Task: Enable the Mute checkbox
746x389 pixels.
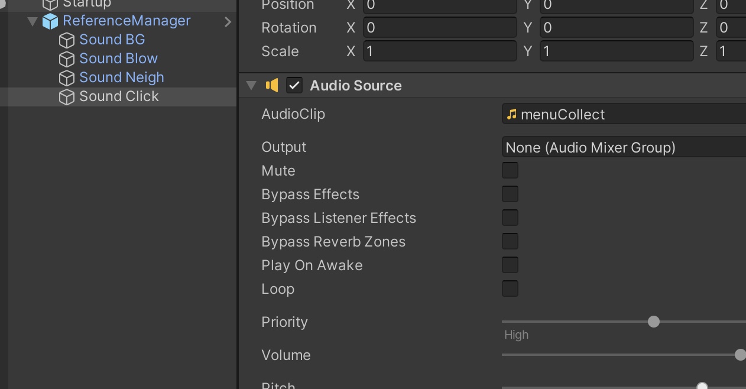Action: coord(510,170)
